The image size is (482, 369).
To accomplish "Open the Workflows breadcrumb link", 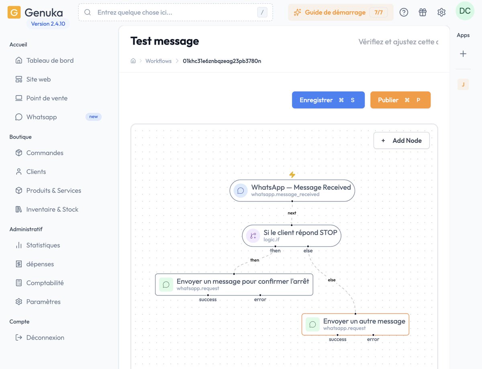I will (x=158, y=61).
